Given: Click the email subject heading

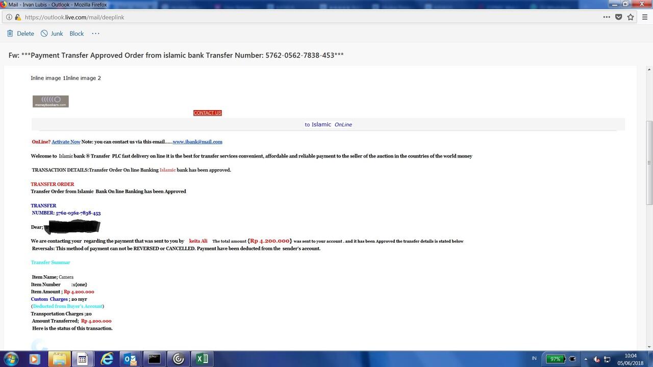Looking at the screenshot, I should [x=176, y=55].
